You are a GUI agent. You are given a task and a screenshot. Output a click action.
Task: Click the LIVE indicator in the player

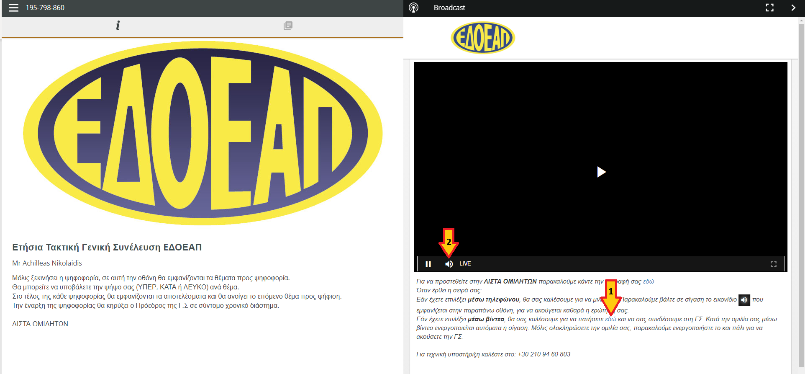[x=465, y=263]
